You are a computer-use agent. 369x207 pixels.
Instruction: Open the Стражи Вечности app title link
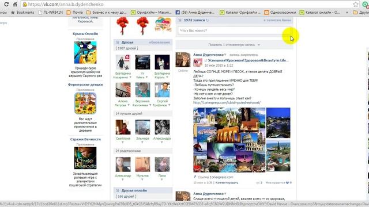[x=85, y=139]
